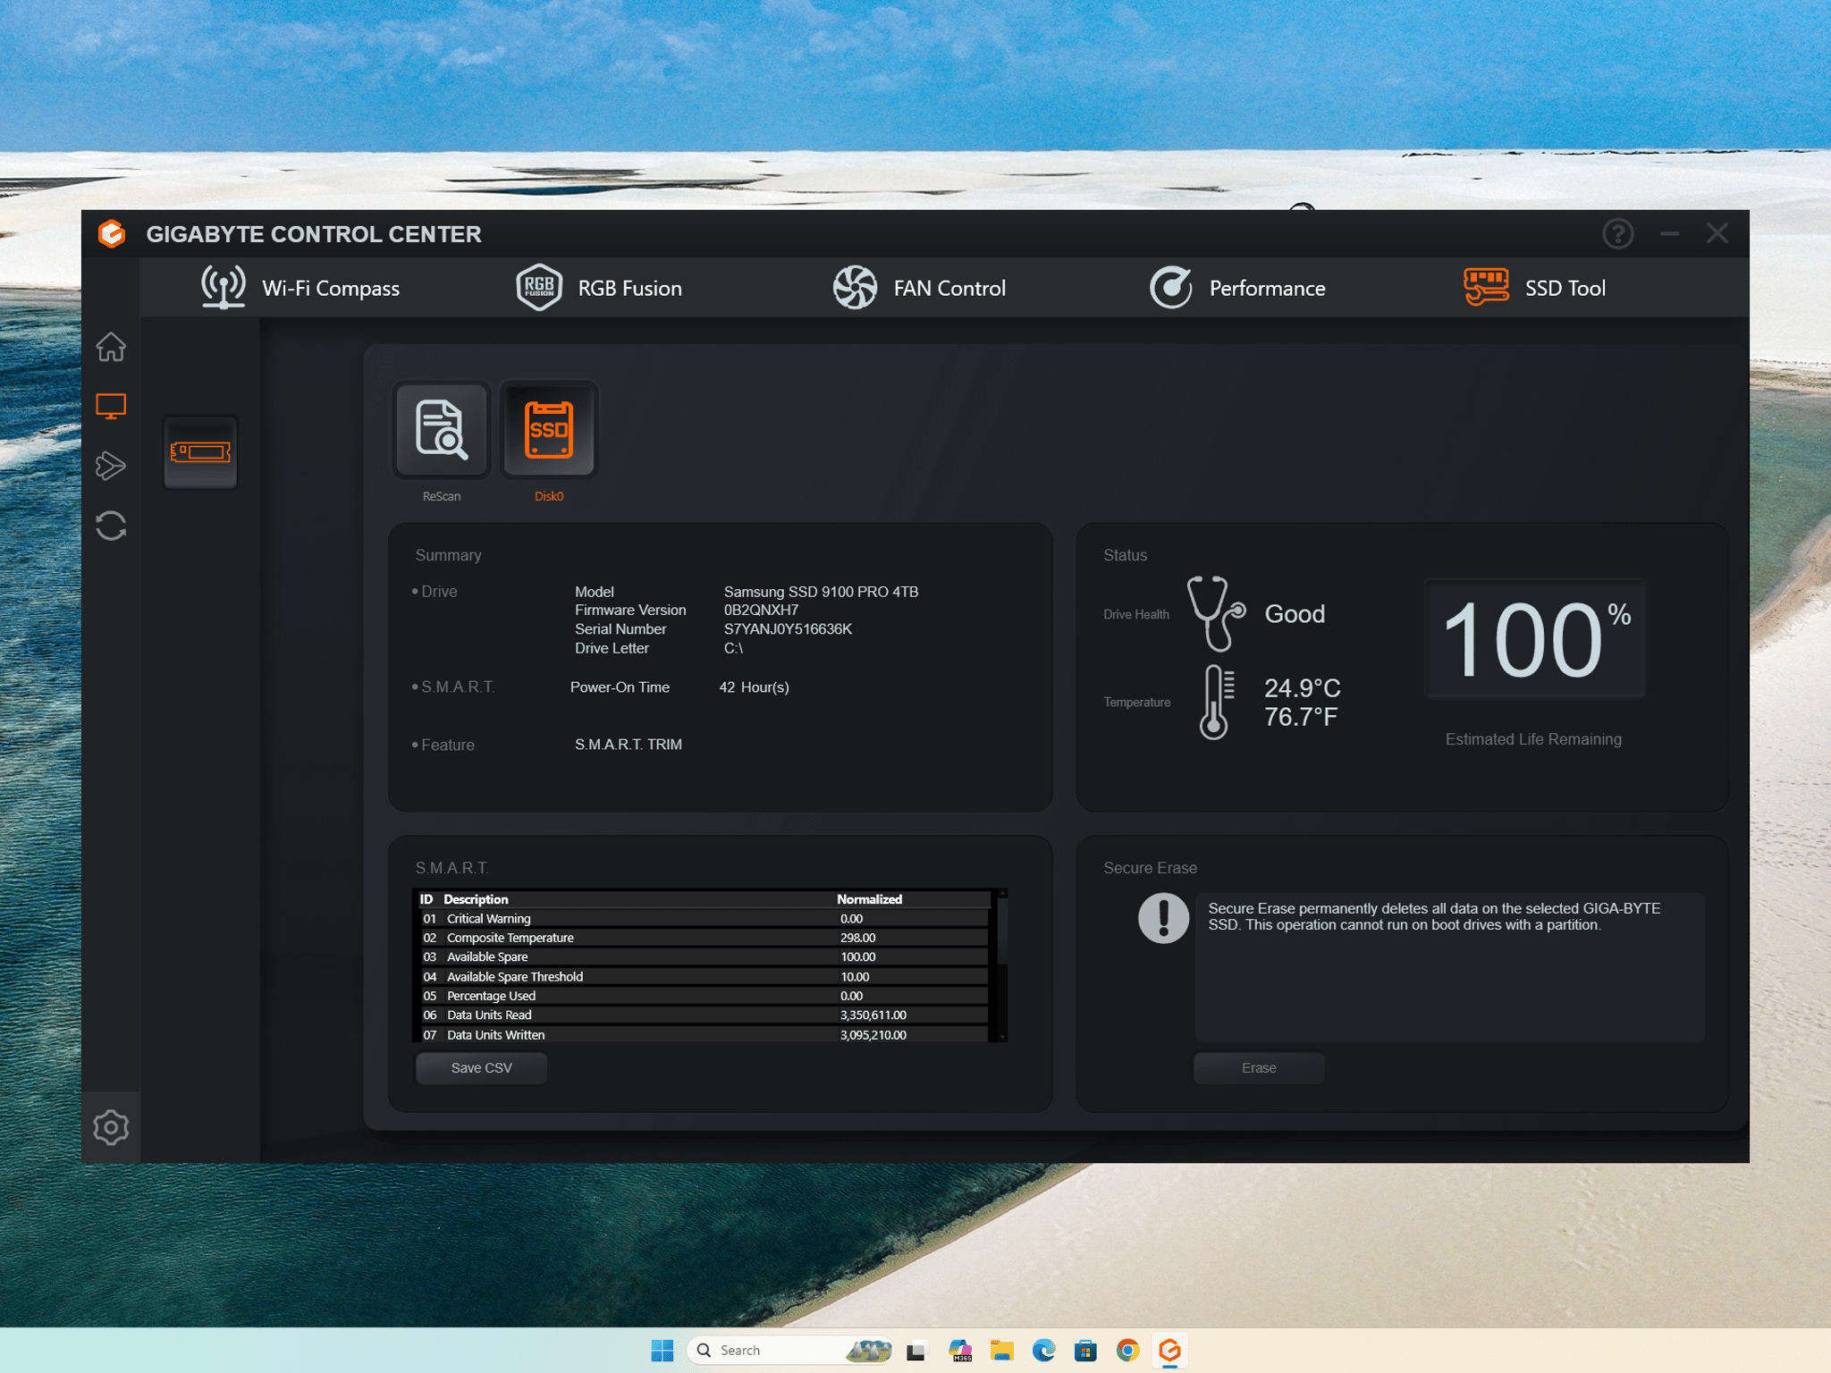
Task: Open the Wi-Fi Compass tab
Action: [x=300, y=288]
